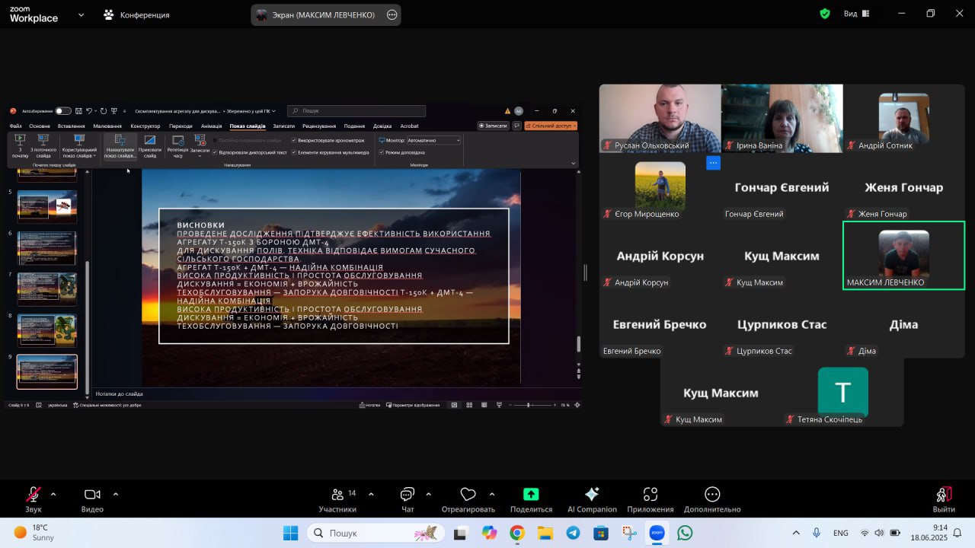Toggle Режим доповідача checkbox
This screenshot has height=548, width=975.
[x=382, y=152]
